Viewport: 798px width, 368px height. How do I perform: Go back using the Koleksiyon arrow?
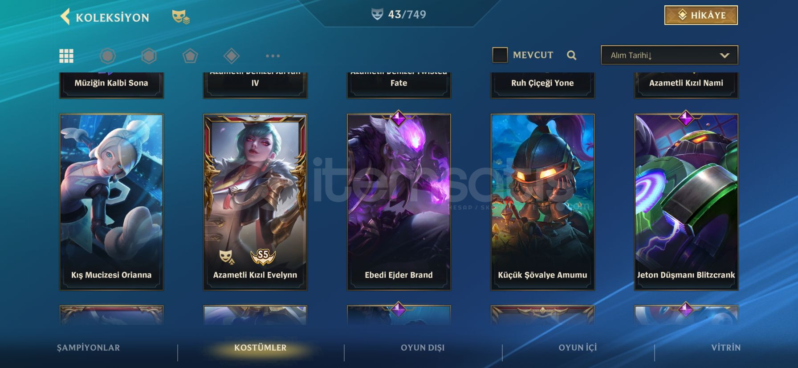coord(65,17)
